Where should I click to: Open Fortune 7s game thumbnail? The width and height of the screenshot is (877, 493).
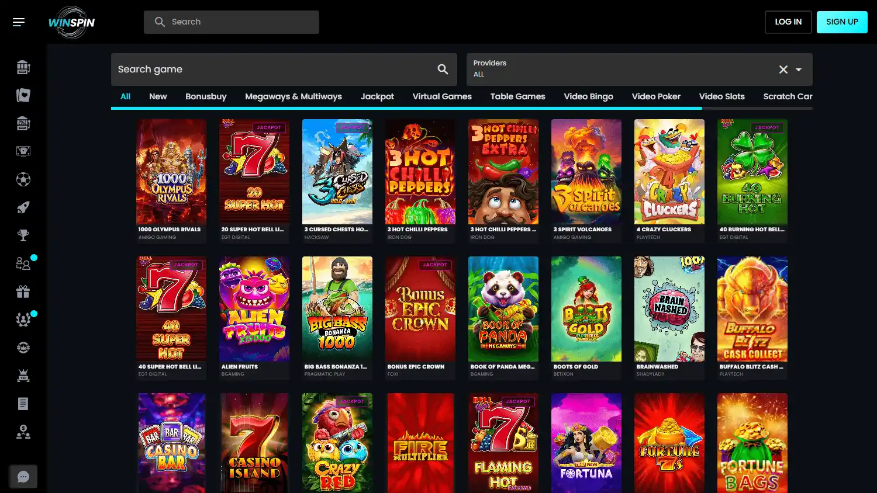(669, 443)
